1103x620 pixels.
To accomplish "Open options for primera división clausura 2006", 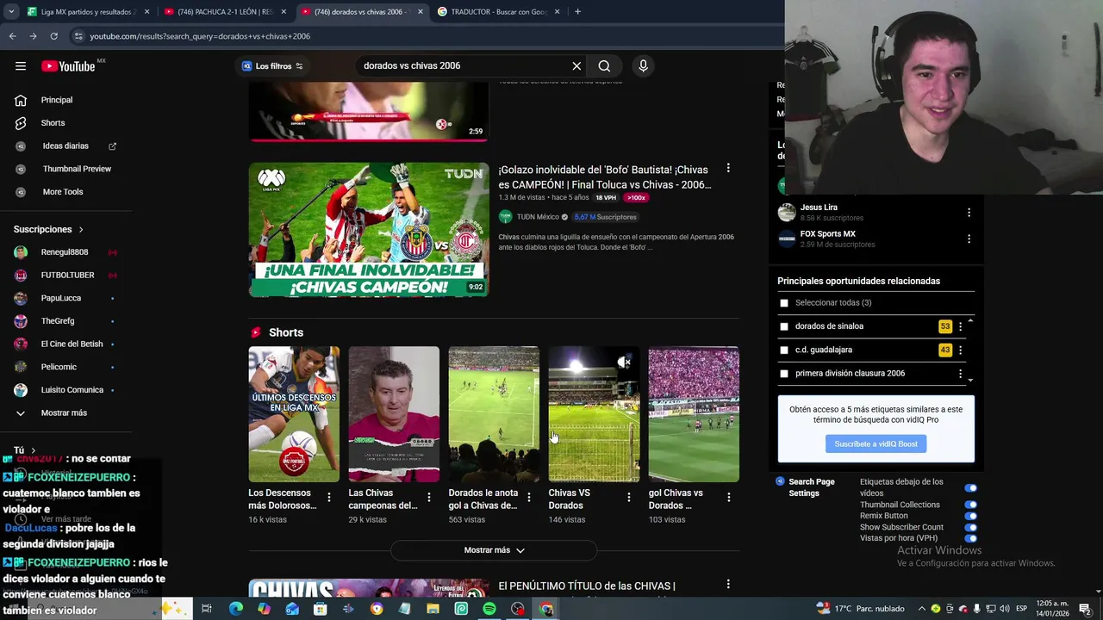I will [x=960, y=374].
